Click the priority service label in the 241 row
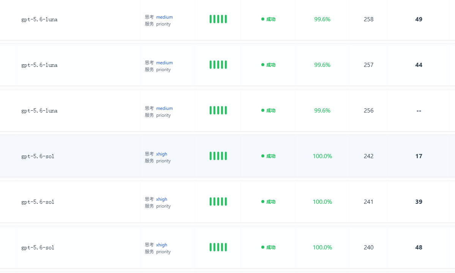This screenshot has height=273, width=455. click(x=163, y=206)
